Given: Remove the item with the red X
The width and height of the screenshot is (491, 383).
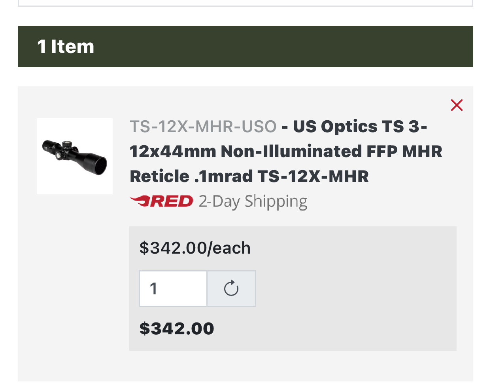Looking at the screenshot, I should [457, 105].
